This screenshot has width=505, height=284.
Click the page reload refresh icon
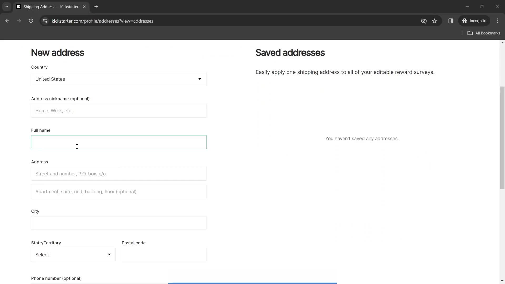point(31,21)
